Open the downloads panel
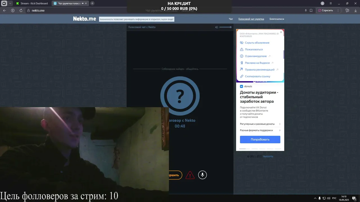The image size is (360, 202). click(x=355, y=10)
